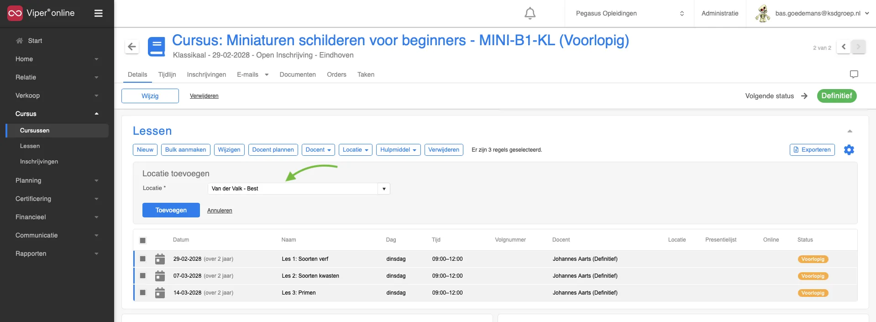Image resolution: width=876 pixels, height=322 pixels.
Task: Uncheck the Les 3: Primen row
Action: 143,293
